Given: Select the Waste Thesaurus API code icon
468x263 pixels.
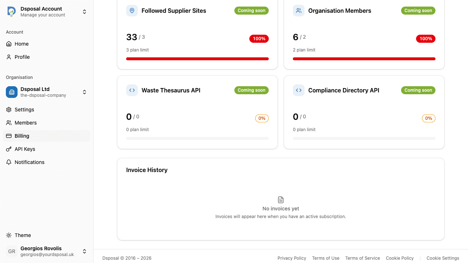Looking at the screenshot, I should click(132, 90).
